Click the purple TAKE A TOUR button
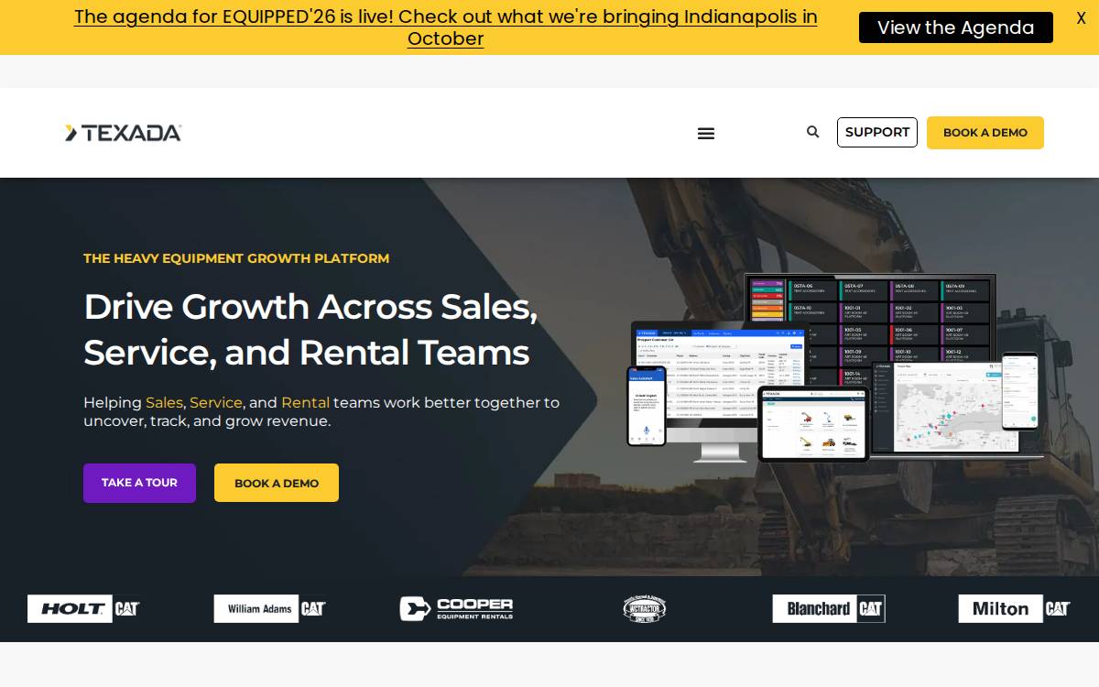This screenshot has width=1099, height=687. coord(139,483)
